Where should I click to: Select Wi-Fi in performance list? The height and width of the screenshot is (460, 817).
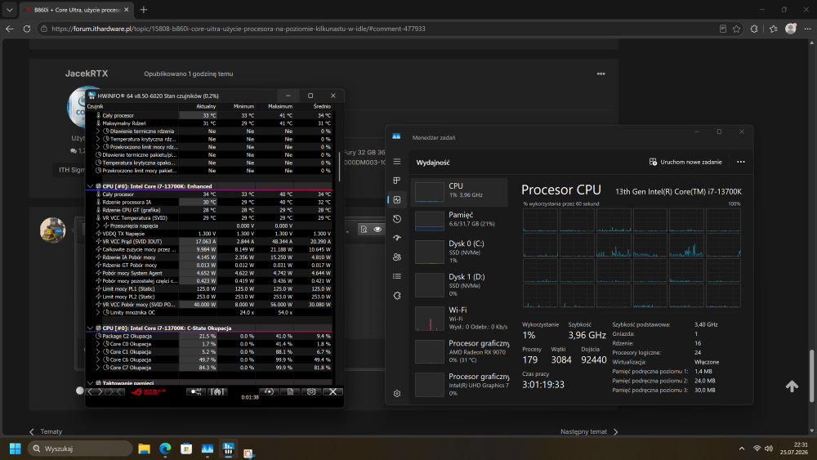click(459, 319)
